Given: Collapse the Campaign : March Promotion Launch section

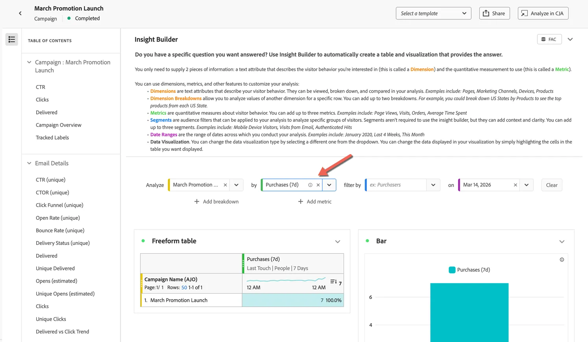Looking at the screenshot, I should (29, 62).
